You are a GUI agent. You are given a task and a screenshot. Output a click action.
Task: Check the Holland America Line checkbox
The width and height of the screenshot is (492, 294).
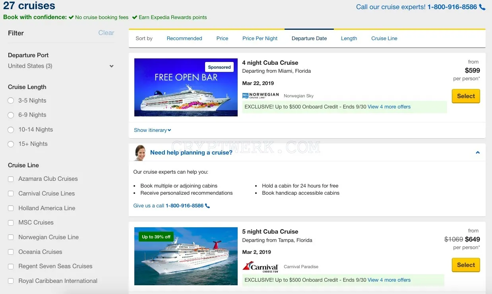coord(11,209)
